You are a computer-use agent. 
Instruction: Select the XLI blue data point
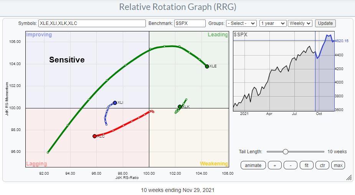coord(115,103)
